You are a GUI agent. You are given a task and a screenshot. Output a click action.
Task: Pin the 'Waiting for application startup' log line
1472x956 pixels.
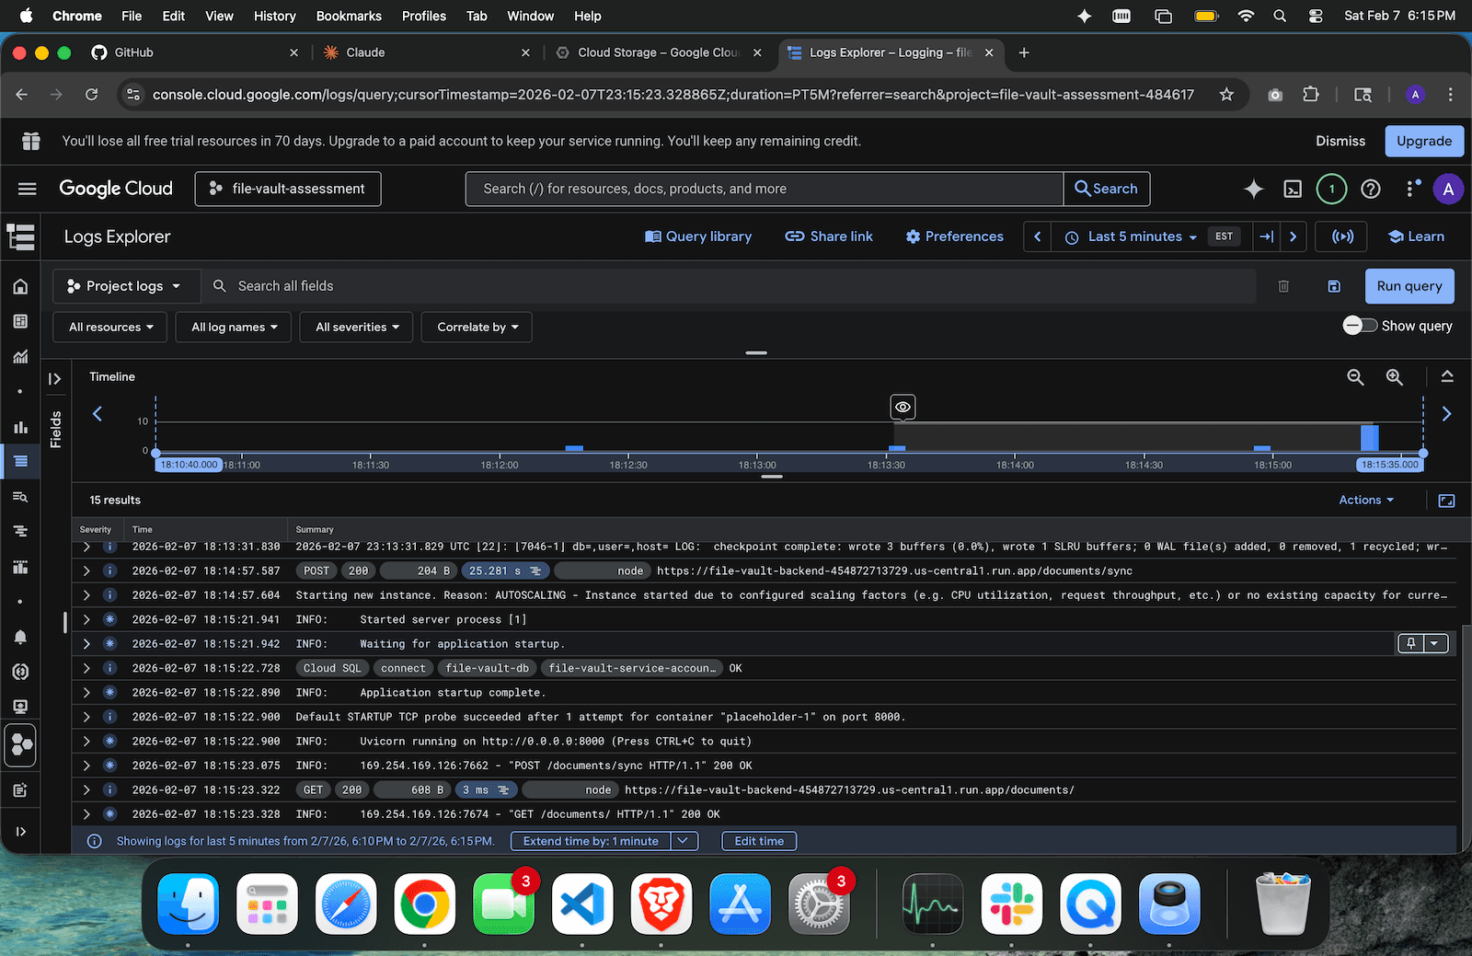1411,643
